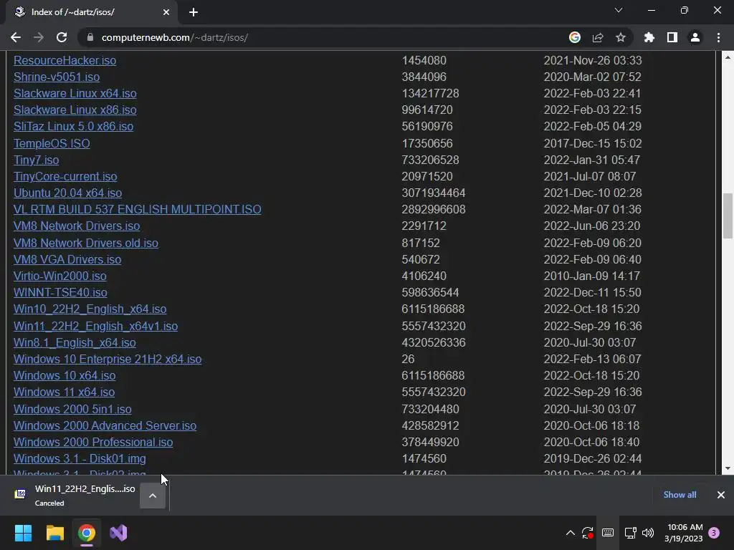Viewport: 734px width, 550px height.
Task: Launch File Explorer from taskbar
Action: click(54, 533)
